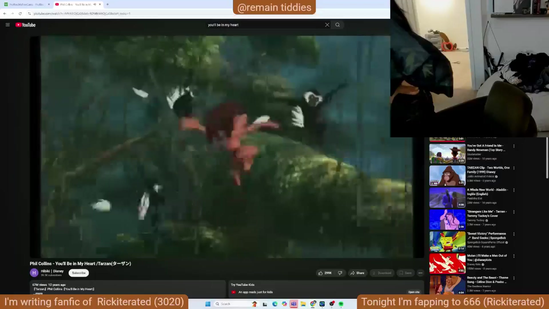
Task: Open Spotify from the taskbar
Action: coord(341,304)
